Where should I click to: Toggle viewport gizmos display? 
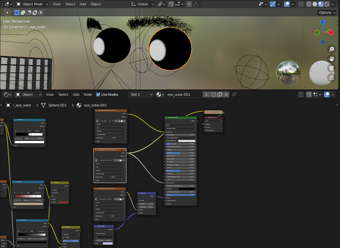tap(273, 4)
